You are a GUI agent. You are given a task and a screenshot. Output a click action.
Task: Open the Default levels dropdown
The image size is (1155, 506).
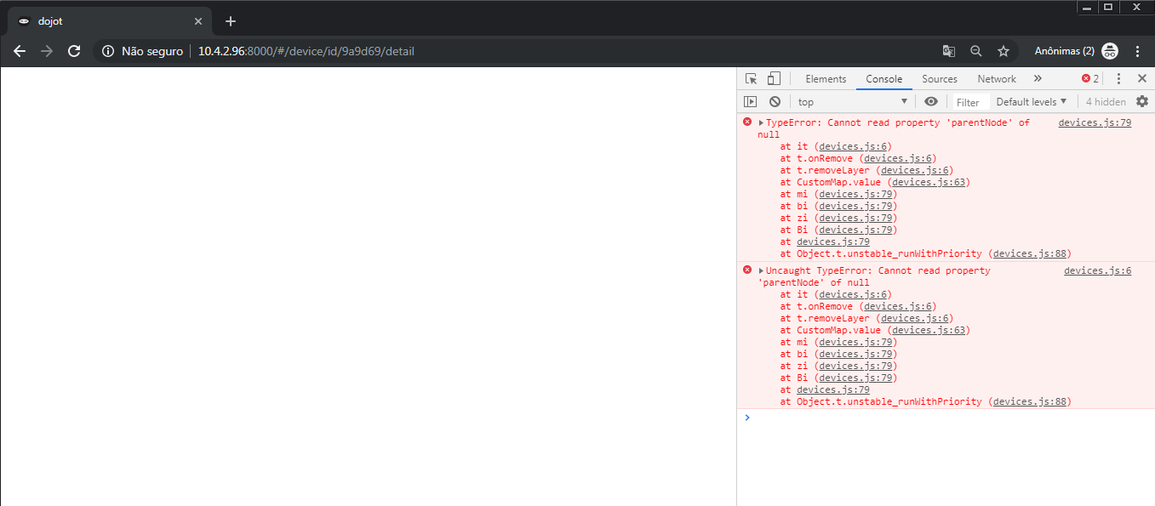coord(1031,101)
